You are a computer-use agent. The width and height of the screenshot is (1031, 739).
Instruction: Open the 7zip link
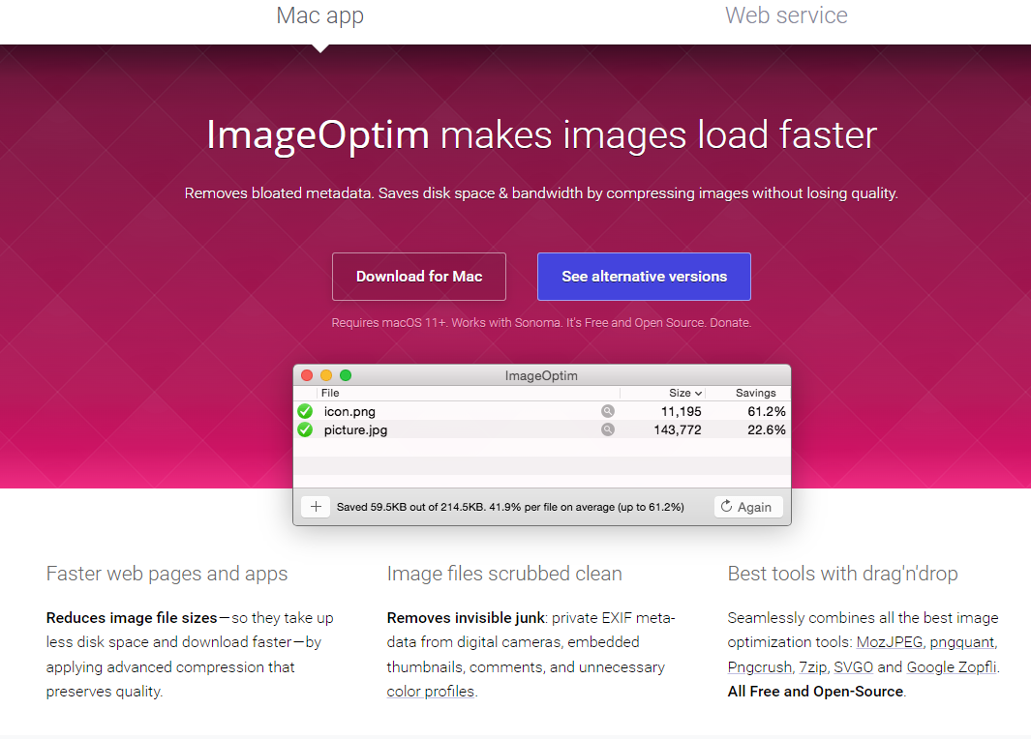tap(813, 667)
